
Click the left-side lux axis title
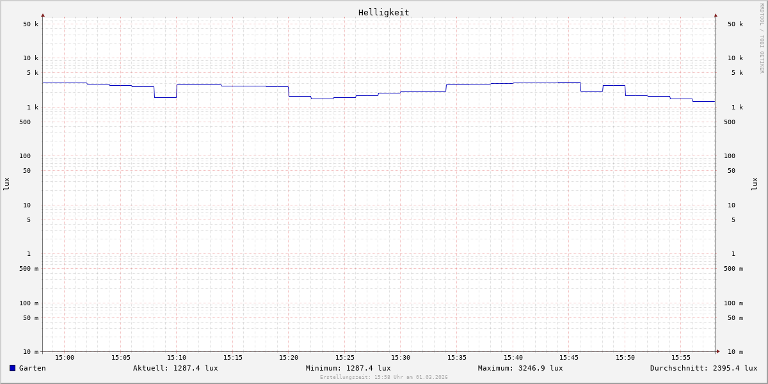[6, 184]
